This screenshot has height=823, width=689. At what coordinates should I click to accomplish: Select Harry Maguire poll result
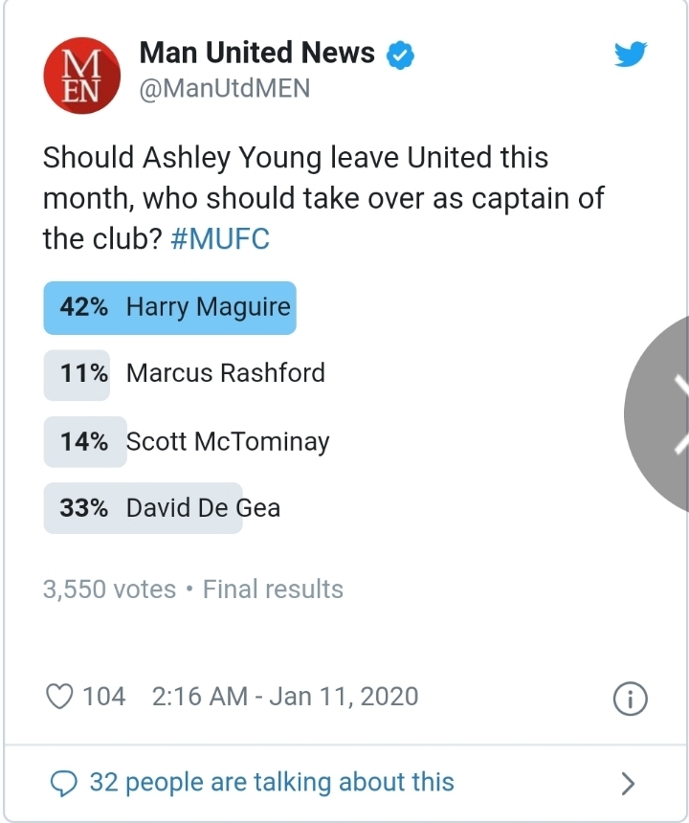169,307
